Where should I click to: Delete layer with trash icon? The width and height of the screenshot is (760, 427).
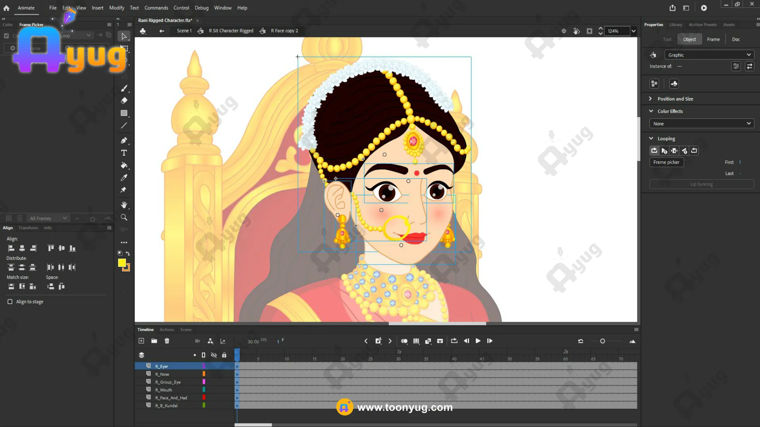click(x=167, y=341)
